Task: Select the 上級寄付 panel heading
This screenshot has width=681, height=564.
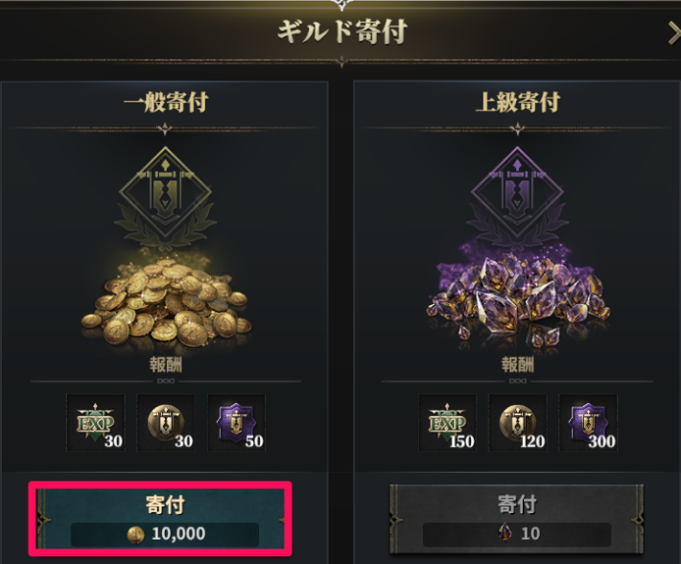Action: tap(518, 103)
